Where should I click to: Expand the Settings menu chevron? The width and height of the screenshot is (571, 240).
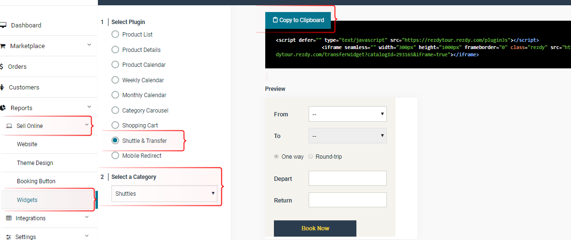tap(87, 236)
